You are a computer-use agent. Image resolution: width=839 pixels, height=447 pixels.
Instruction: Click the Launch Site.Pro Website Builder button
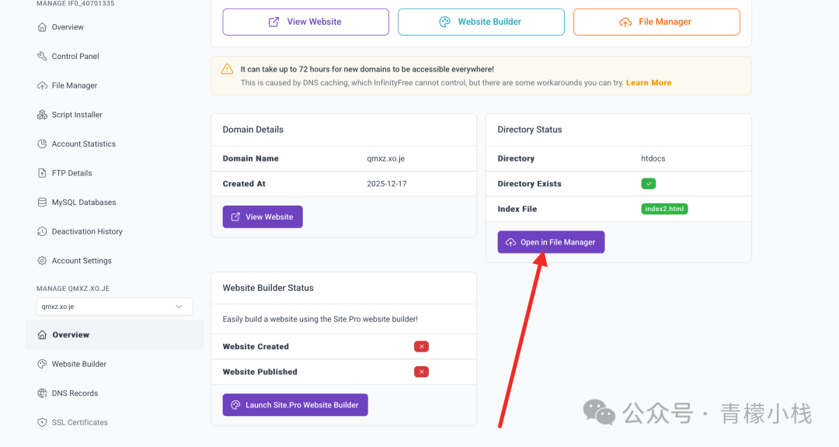click(295, 405)
